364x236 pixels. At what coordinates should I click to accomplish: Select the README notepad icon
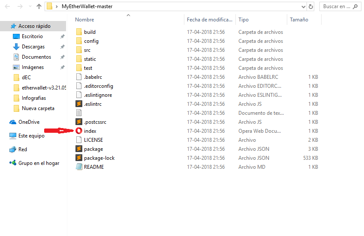(x=79, y=167)
